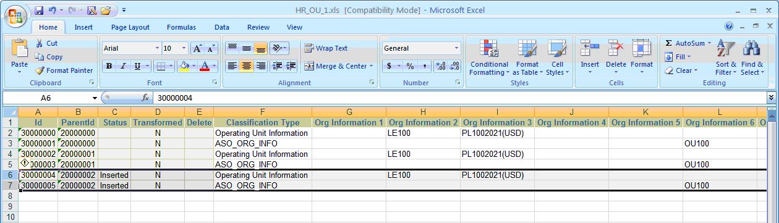
Task: Switch to Formulas tab
Action: point(181,27)
